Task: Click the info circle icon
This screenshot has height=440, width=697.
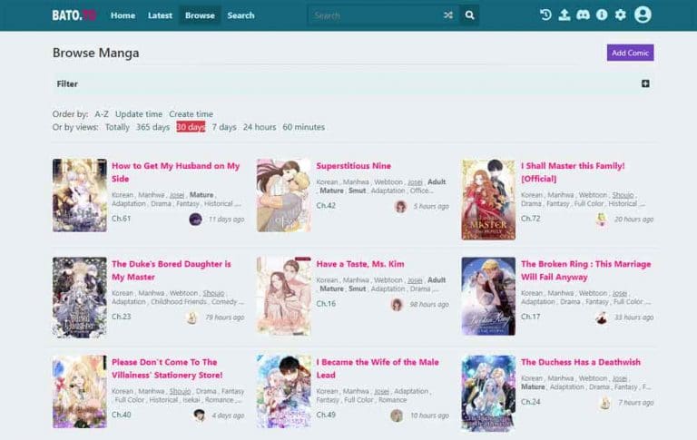Action: [x=601, y=15]
